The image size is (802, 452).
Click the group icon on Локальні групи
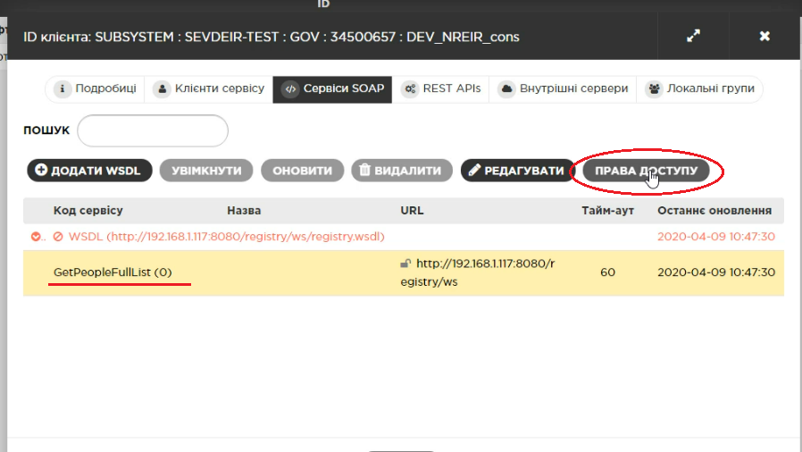[x=654, y=89]
